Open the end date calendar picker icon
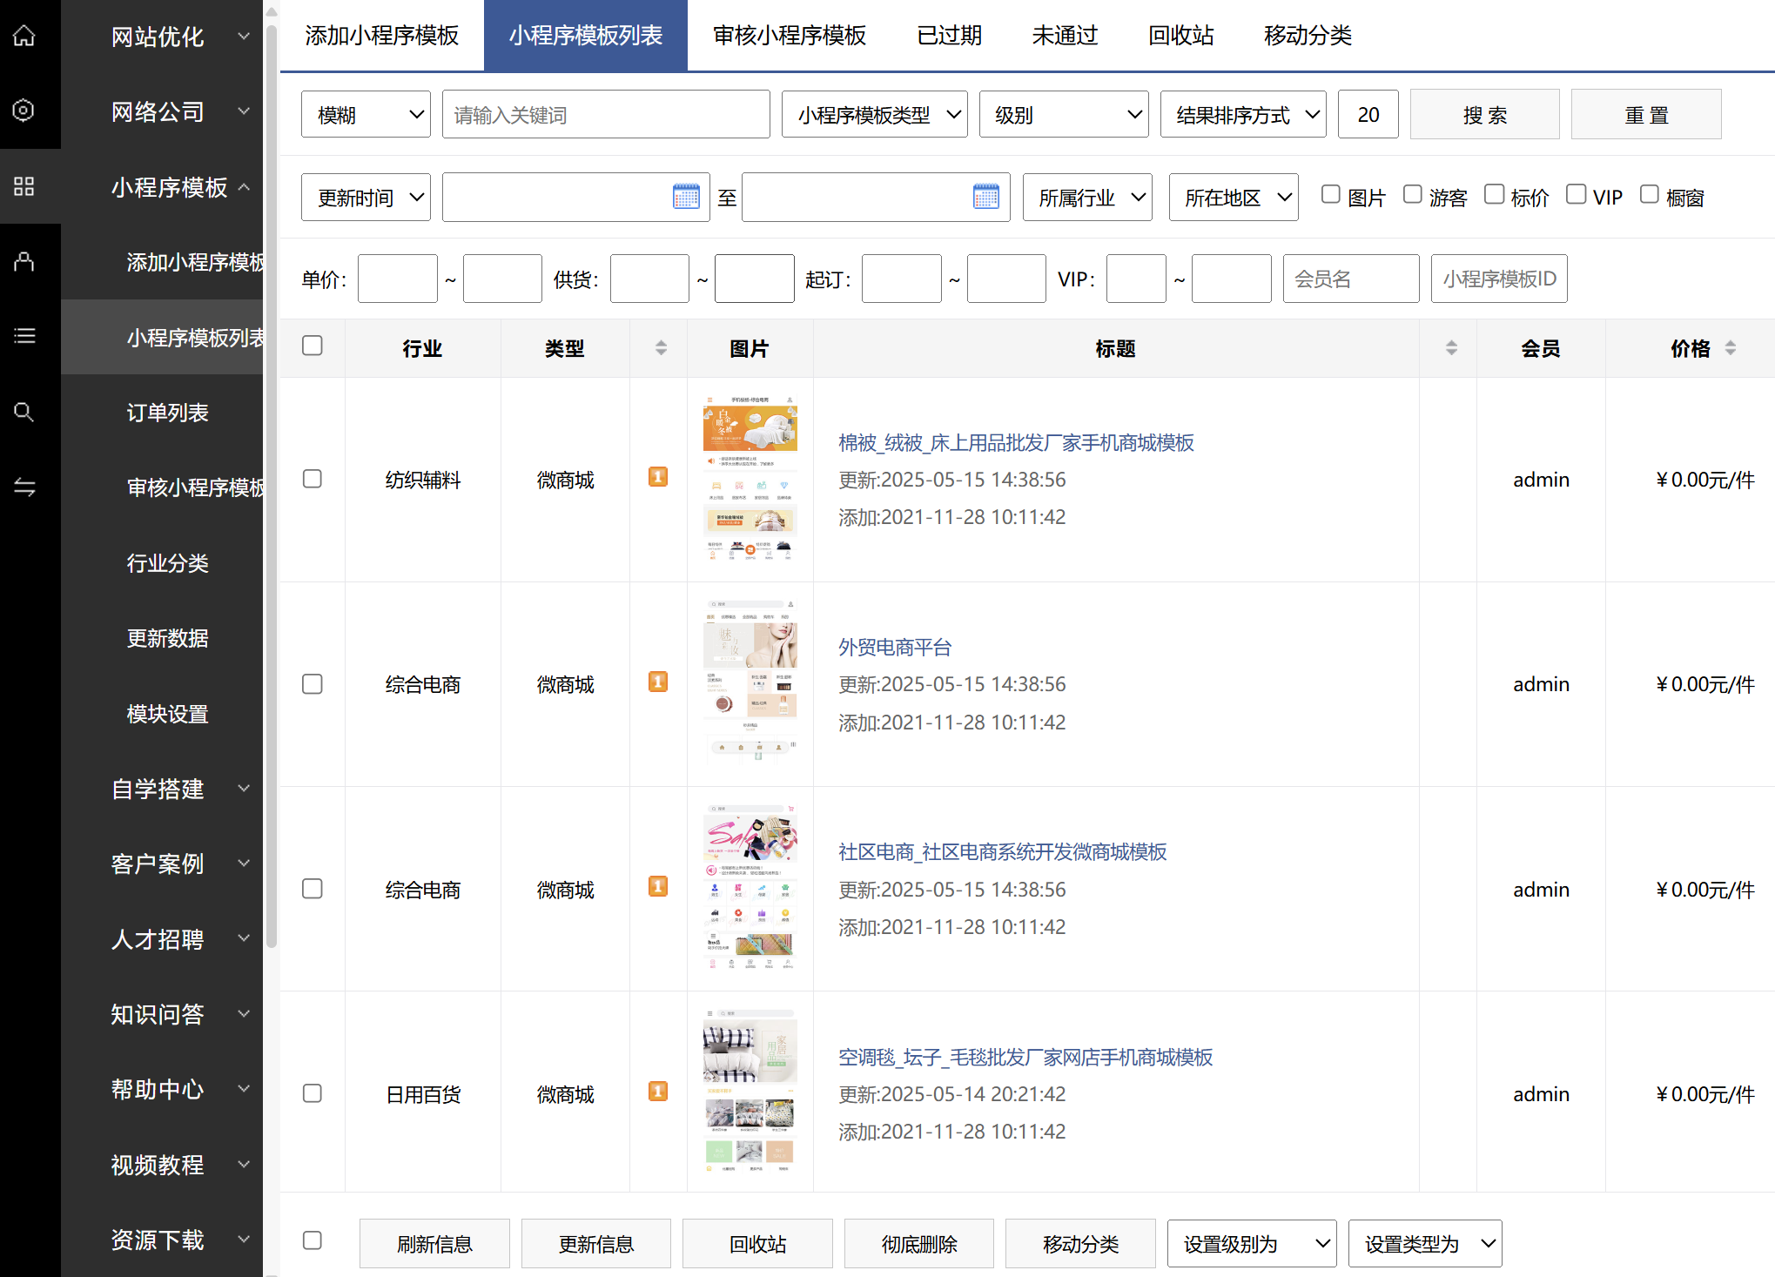 (985, 197)
